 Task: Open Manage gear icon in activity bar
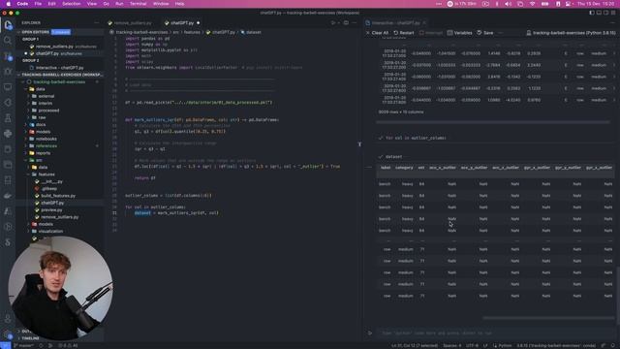click(x=8, y=334)
